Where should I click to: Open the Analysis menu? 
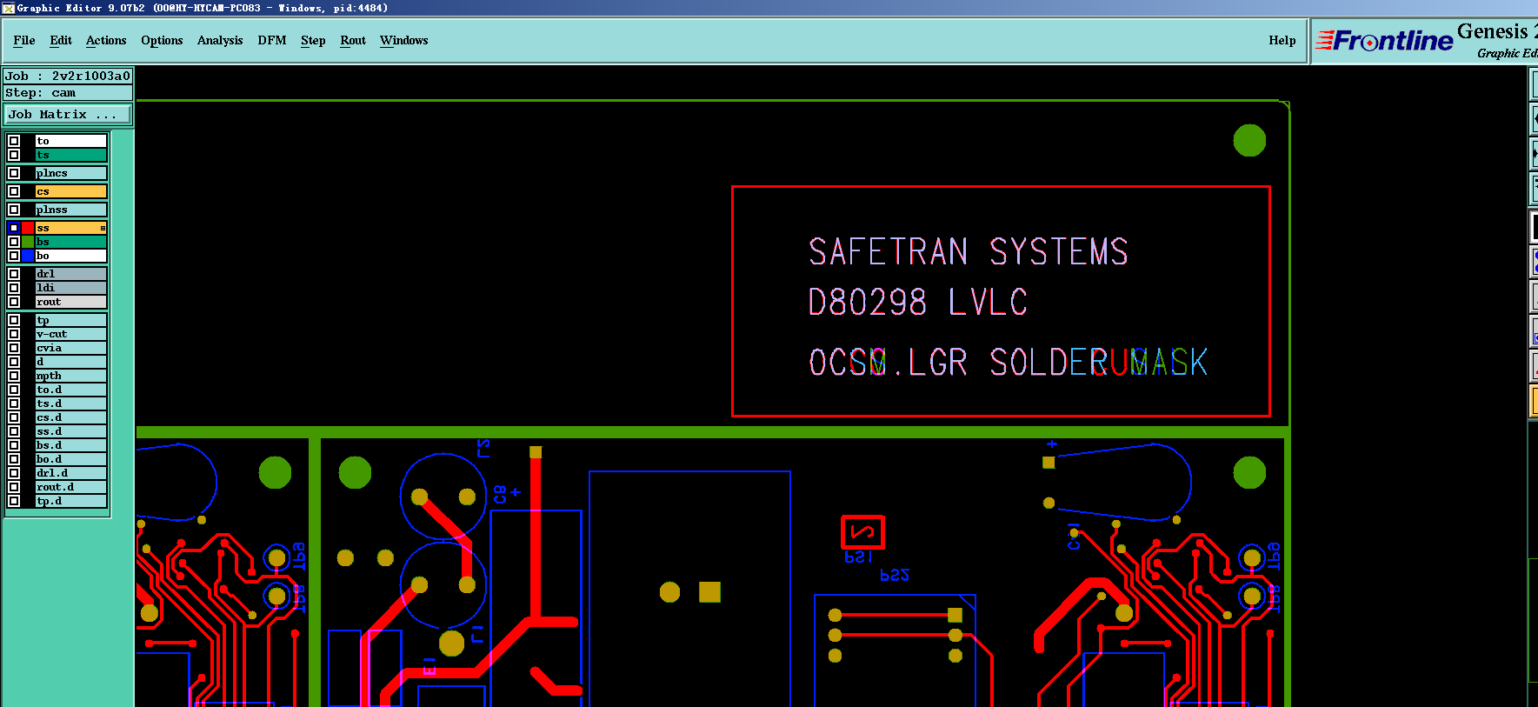click(220, 40)
